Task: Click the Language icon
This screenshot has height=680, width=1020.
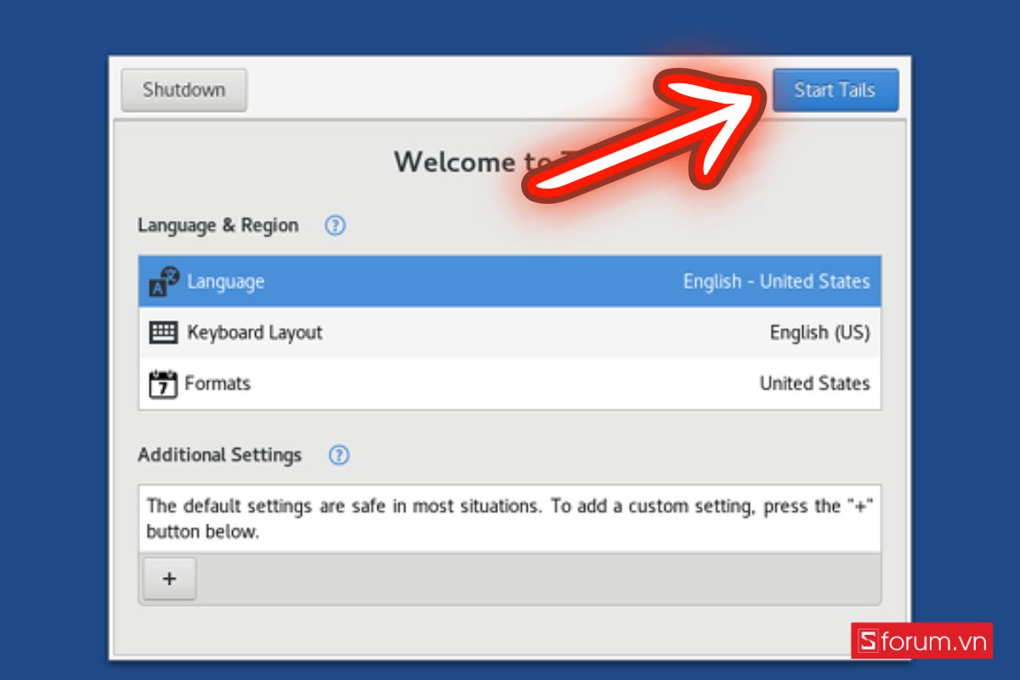Action: (164, 281)
